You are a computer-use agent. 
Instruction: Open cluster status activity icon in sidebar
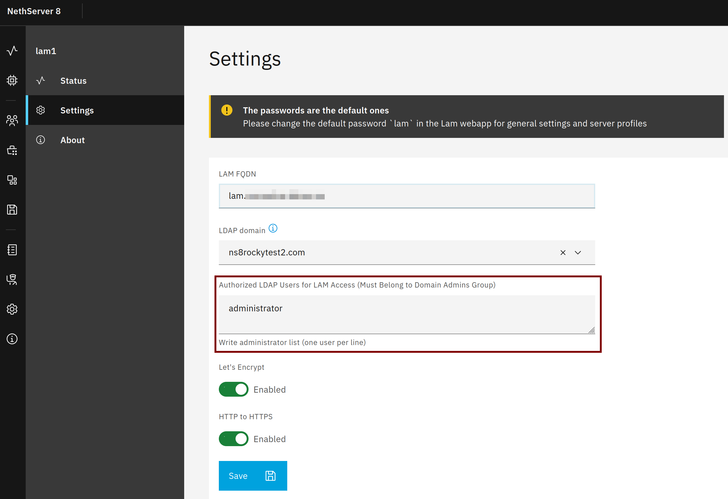click(12, 51)
